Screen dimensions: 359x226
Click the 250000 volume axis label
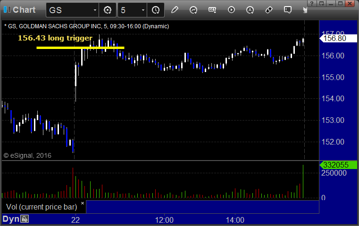point(334,173)
